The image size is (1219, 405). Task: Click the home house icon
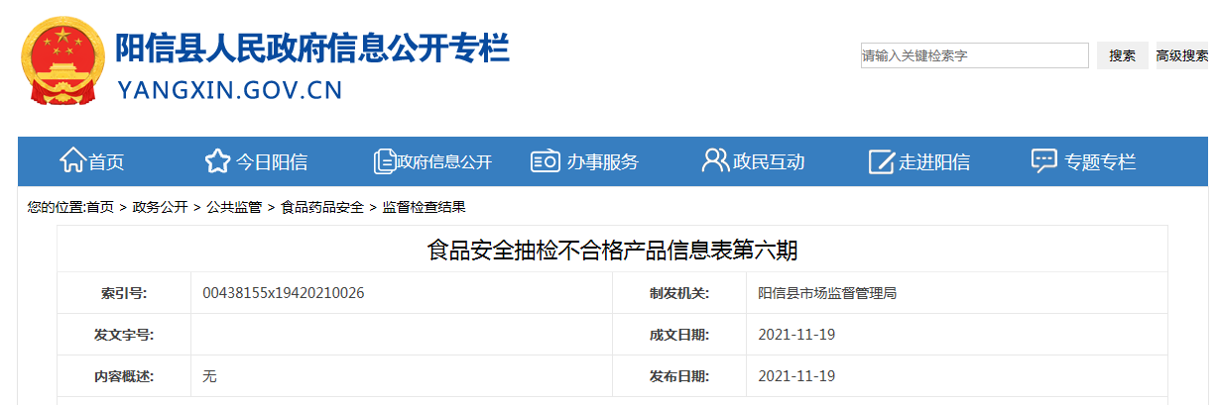pos(72,159)
